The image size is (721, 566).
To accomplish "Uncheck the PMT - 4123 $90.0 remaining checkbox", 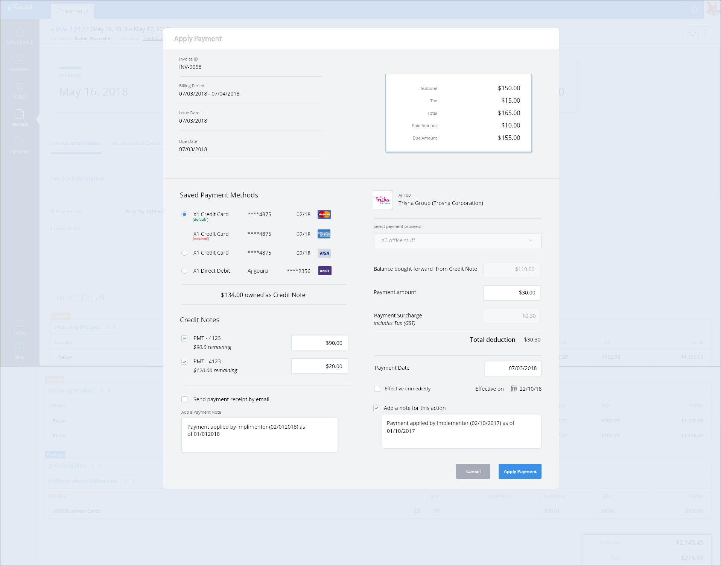I will click(x=184, y=338).
